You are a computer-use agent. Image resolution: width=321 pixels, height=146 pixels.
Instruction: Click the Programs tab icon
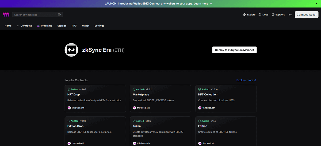pos(38,26)
